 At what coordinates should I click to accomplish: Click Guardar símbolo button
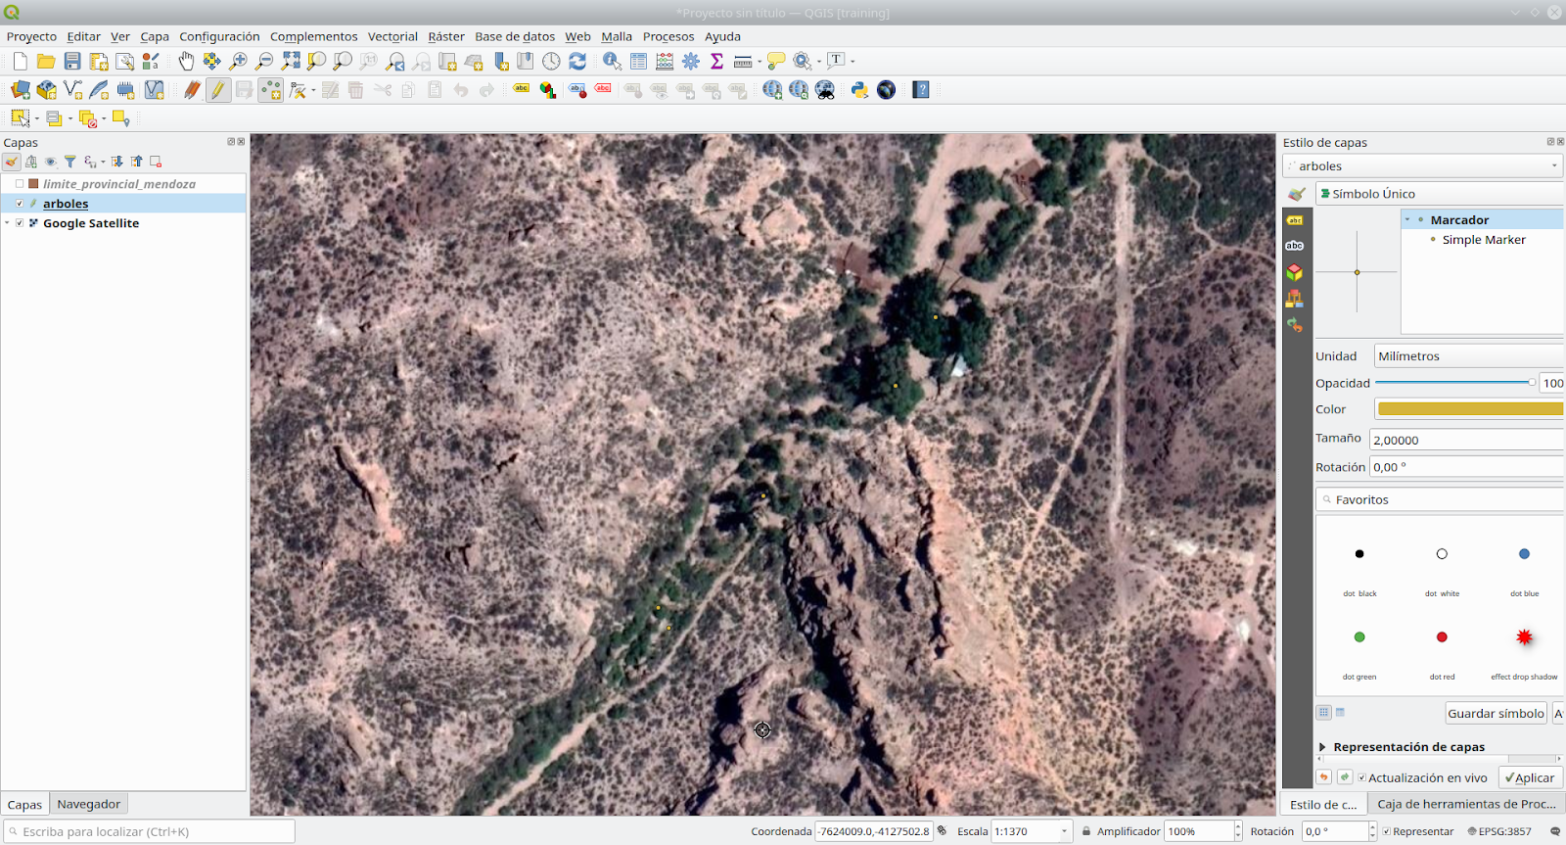click(x=1496, y=713)
